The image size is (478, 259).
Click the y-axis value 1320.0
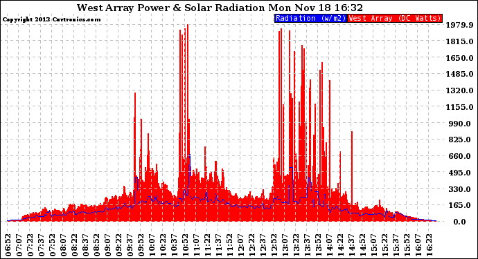[459, 90]
